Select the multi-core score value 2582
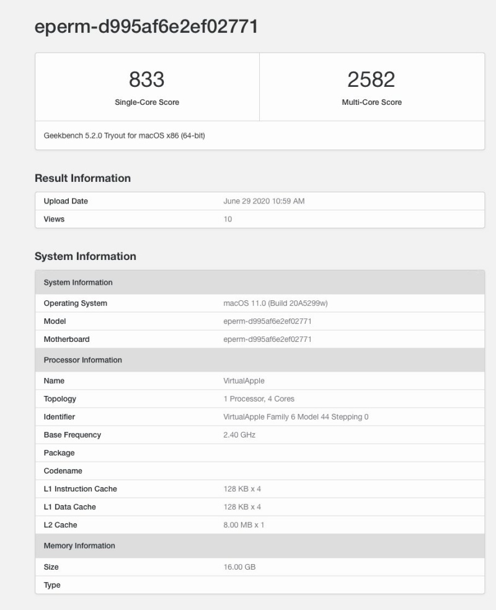The height and width of the screenshot is (610, 496). pyautogui.click(x=371, y=79)
